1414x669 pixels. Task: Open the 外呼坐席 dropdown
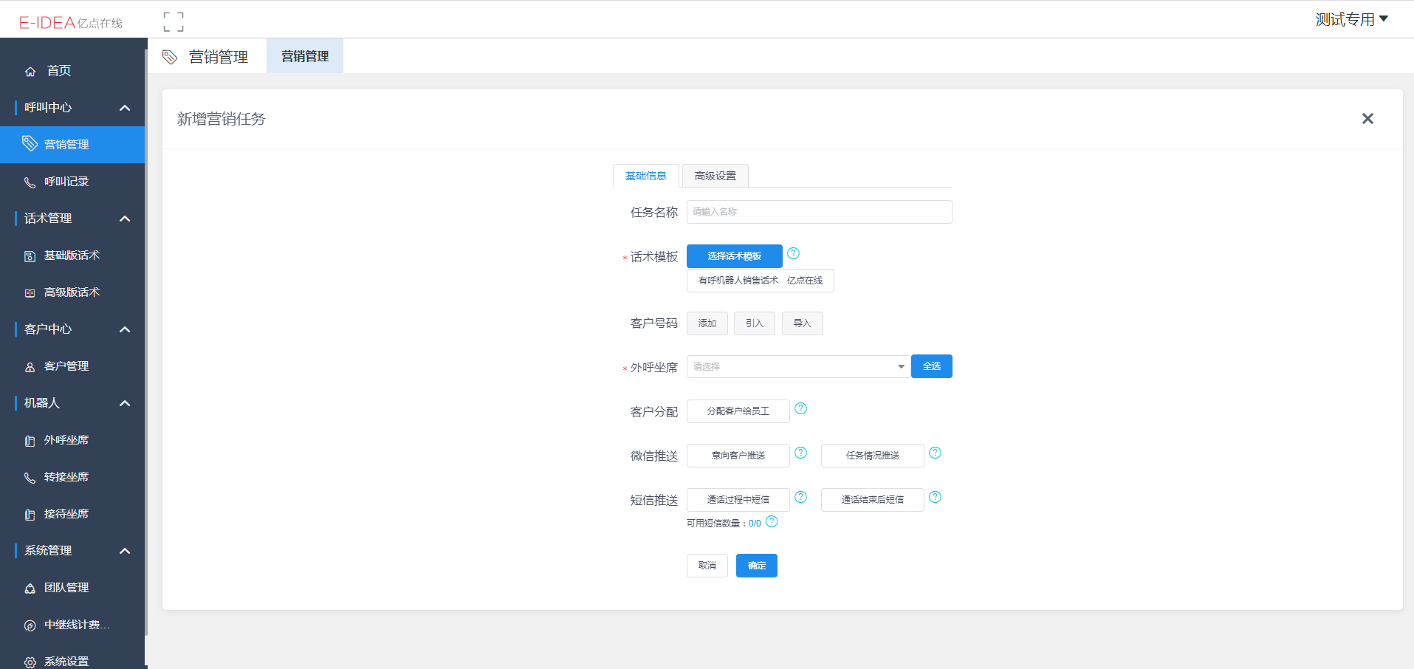pos(797,366)
